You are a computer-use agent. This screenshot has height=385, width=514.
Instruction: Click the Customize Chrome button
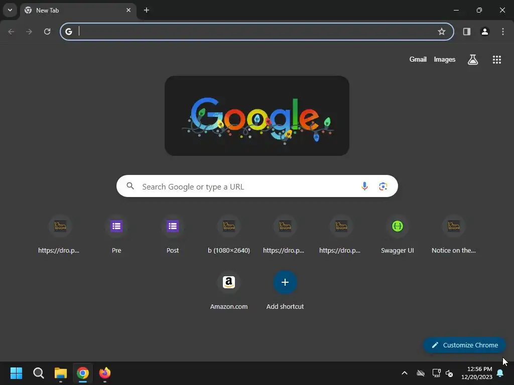coord(464,345)
